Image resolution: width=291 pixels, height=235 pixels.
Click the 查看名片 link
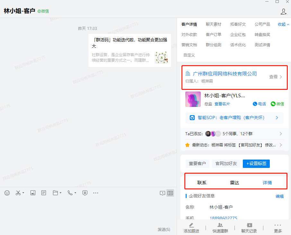coord(222,104)
